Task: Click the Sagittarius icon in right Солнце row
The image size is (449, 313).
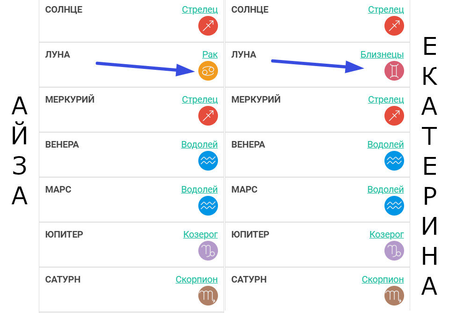Action: click(394, 26)
